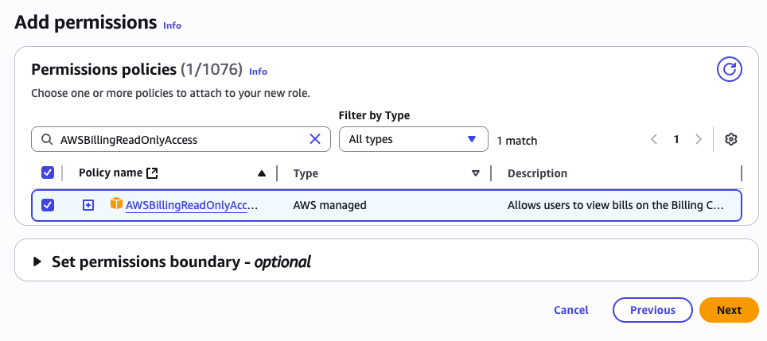The image size is (767, 341).
Task: Click the Policy name column header
Action: coord(111,172)
